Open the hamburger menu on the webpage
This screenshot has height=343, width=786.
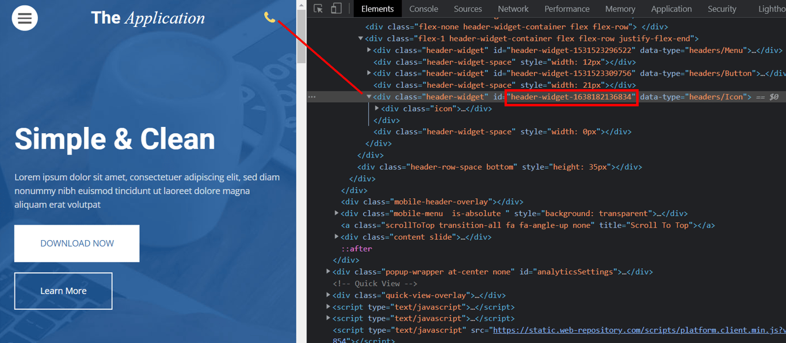coord(25,18)
